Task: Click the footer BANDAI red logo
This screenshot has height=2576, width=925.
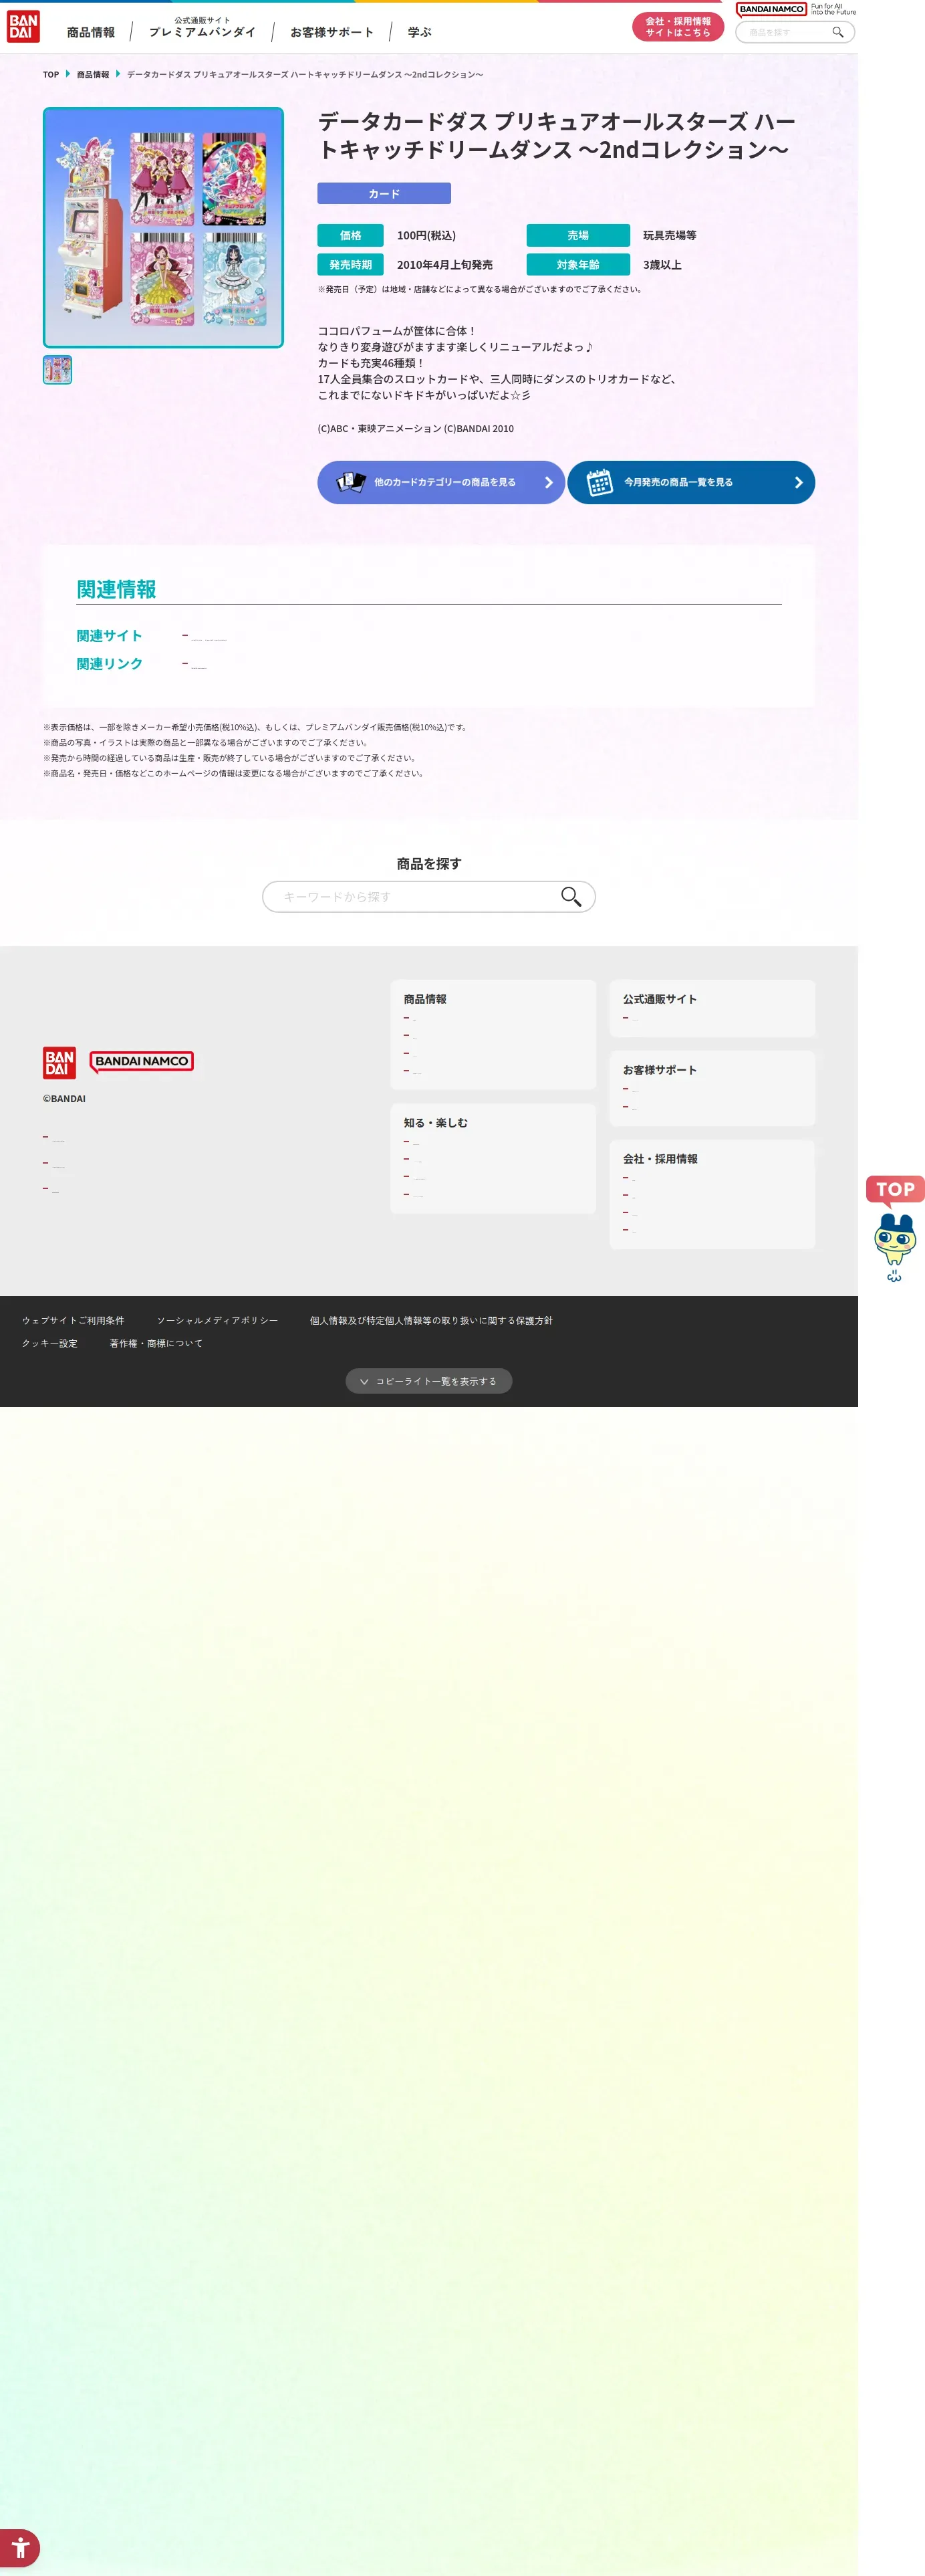Action: click(x=59, y=1062)
